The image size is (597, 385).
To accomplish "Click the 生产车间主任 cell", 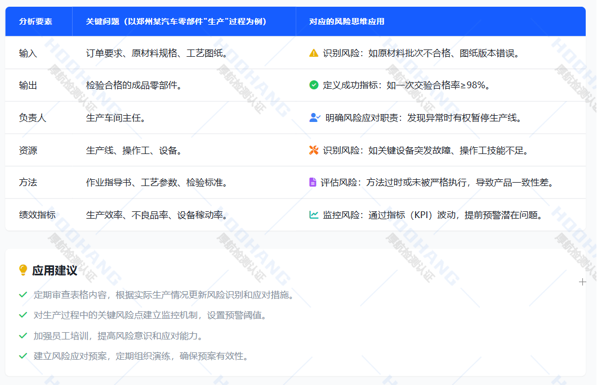I will tap(115, 118).
